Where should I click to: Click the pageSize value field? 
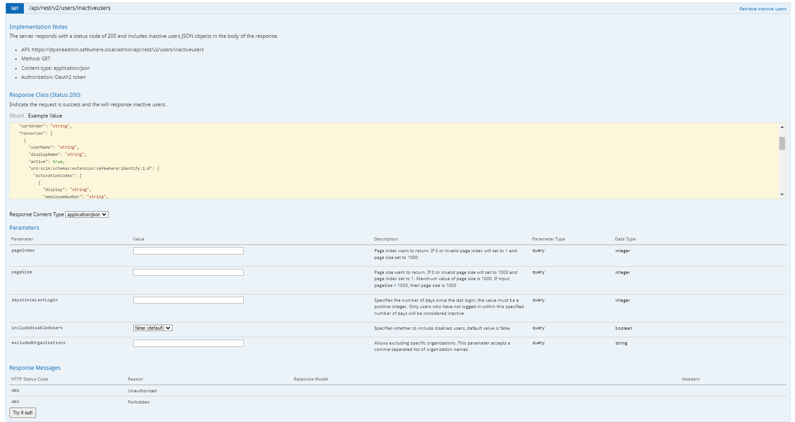(188, 272)
